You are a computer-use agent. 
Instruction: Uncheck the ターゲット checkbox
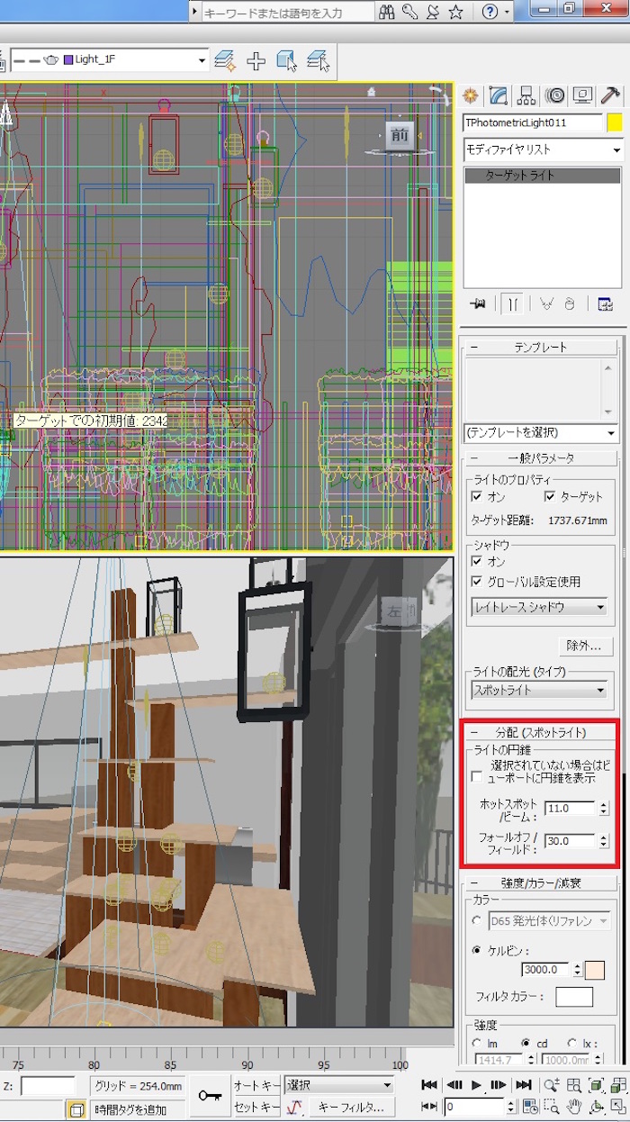click(x=550, y=496)
